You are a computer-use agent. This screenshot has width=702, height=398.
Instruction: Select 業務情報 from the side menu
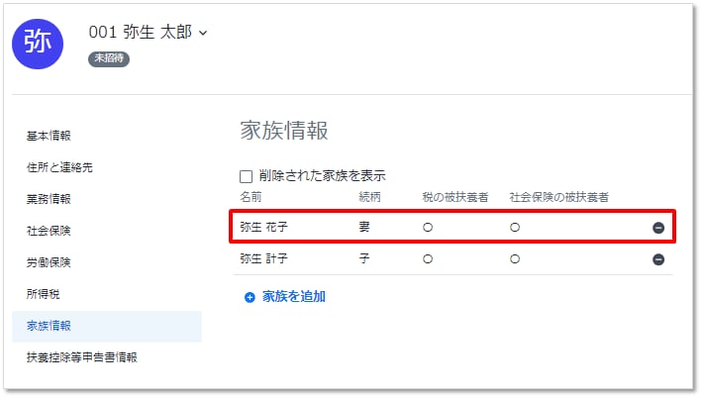tap(49, 199)
